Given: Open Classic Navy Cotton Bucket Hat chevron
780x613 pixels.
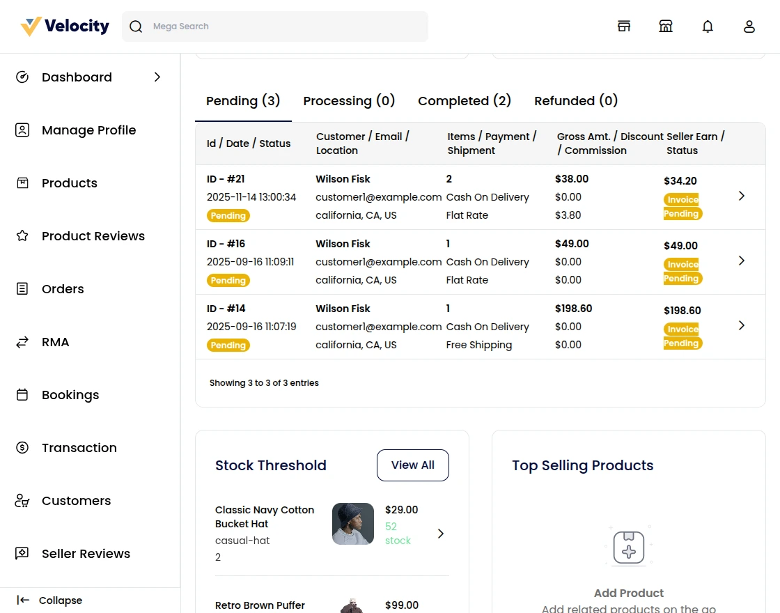Looking at the screenshot, I should [x=440, y=534].
